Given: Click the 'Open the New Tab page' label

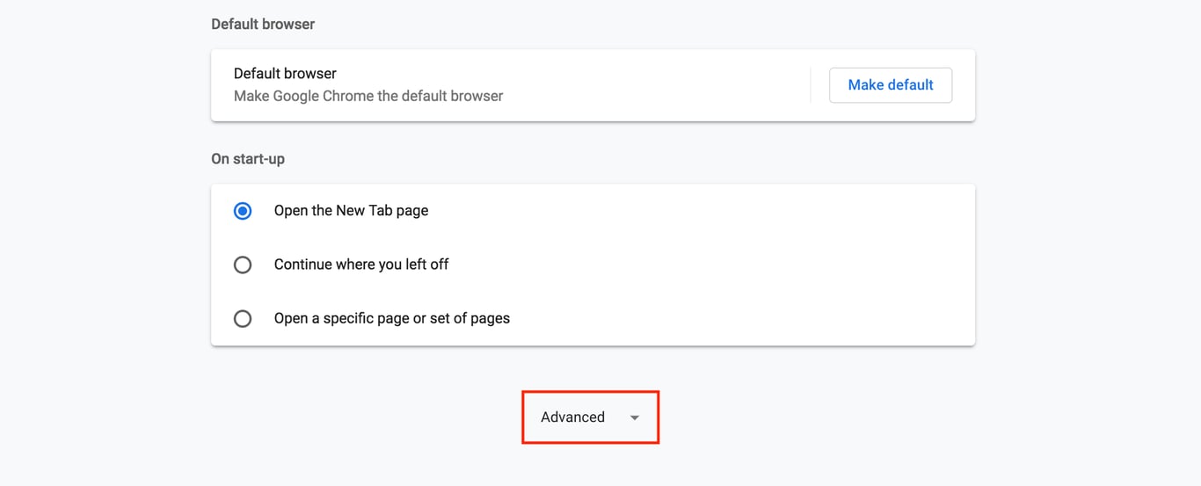Looking at the screenshot, I should 351,211.
